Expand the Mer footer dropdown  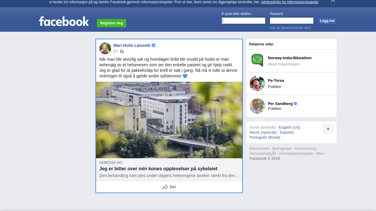(321, 154)
